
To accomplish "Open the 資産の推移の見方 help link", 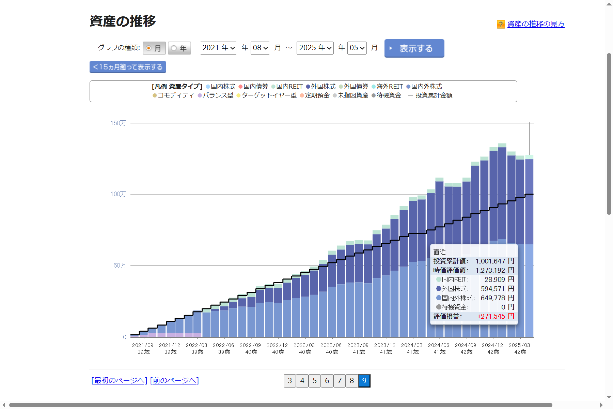I will (x=536, y=24).
